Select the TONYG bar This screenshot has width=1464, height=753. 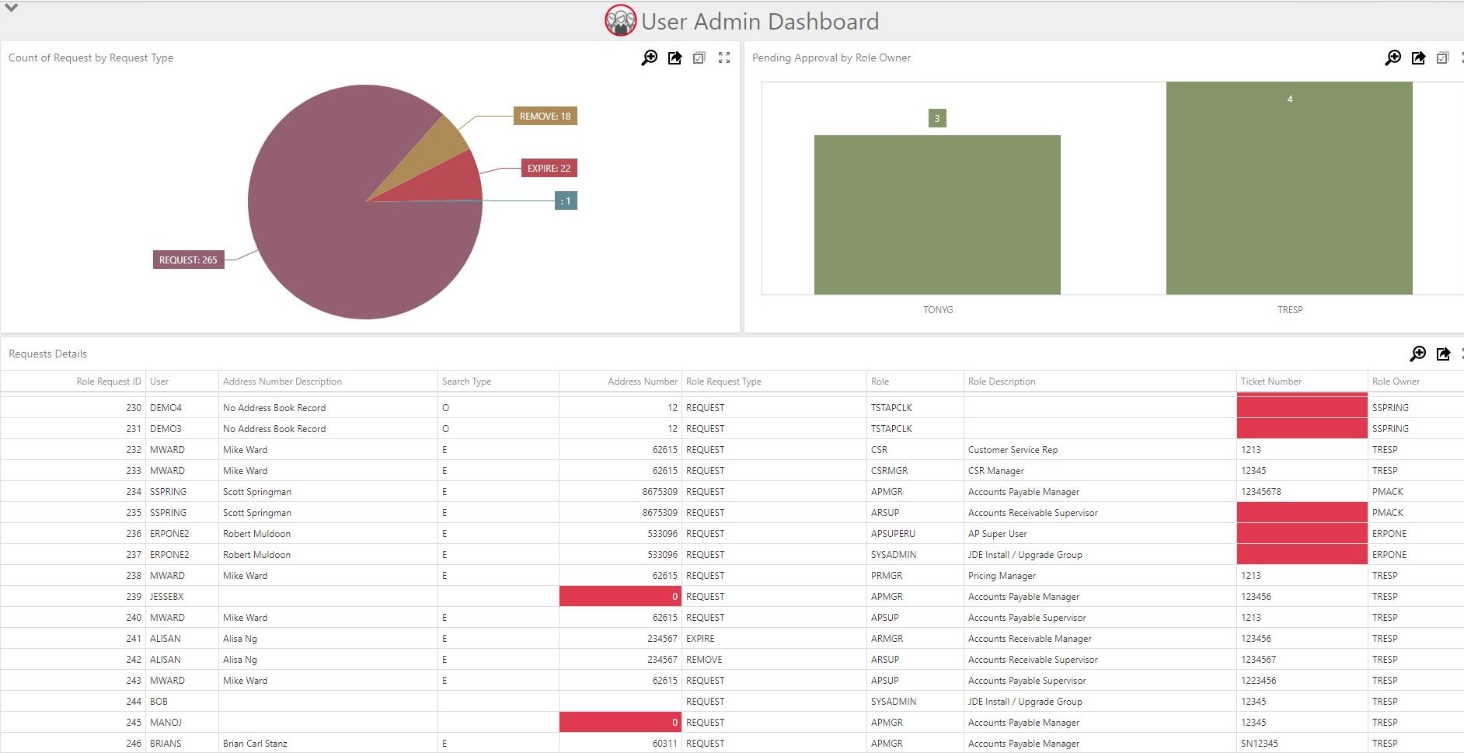[x=937, y=214]
